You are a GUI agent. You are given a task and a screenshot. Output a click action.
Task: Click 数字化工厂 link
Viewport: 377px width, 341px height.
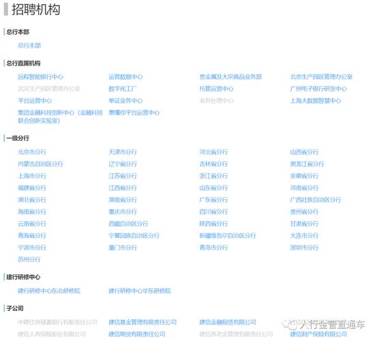[123, 89]
